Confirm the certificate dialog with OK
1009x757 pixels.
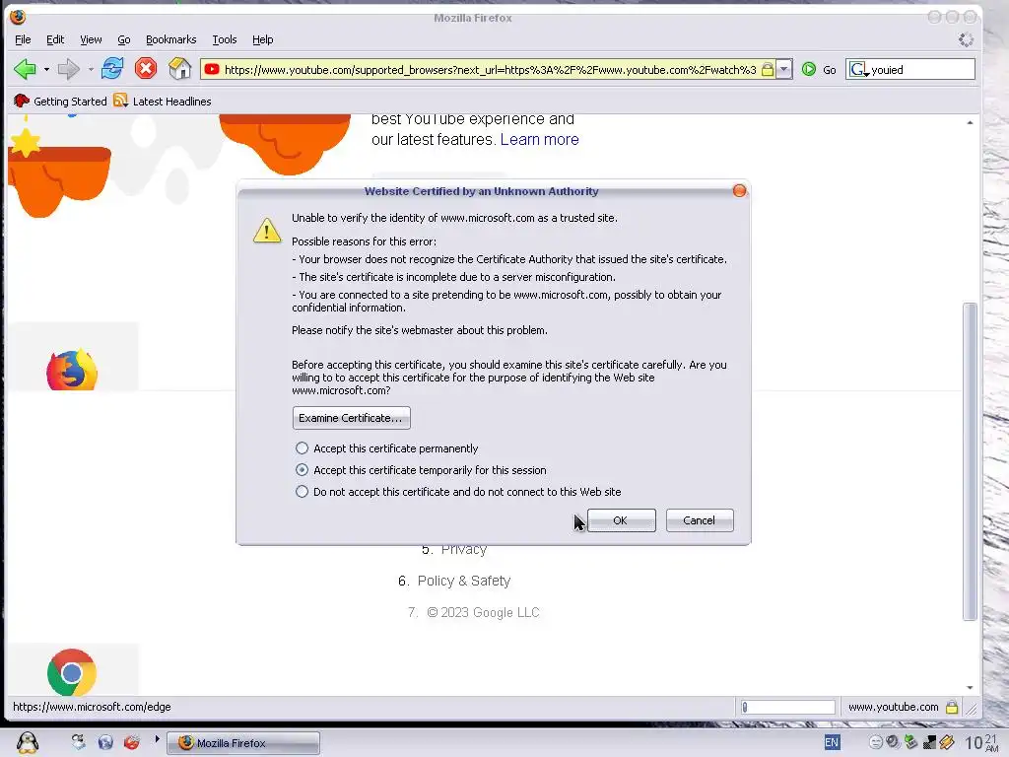coord(621,520)
